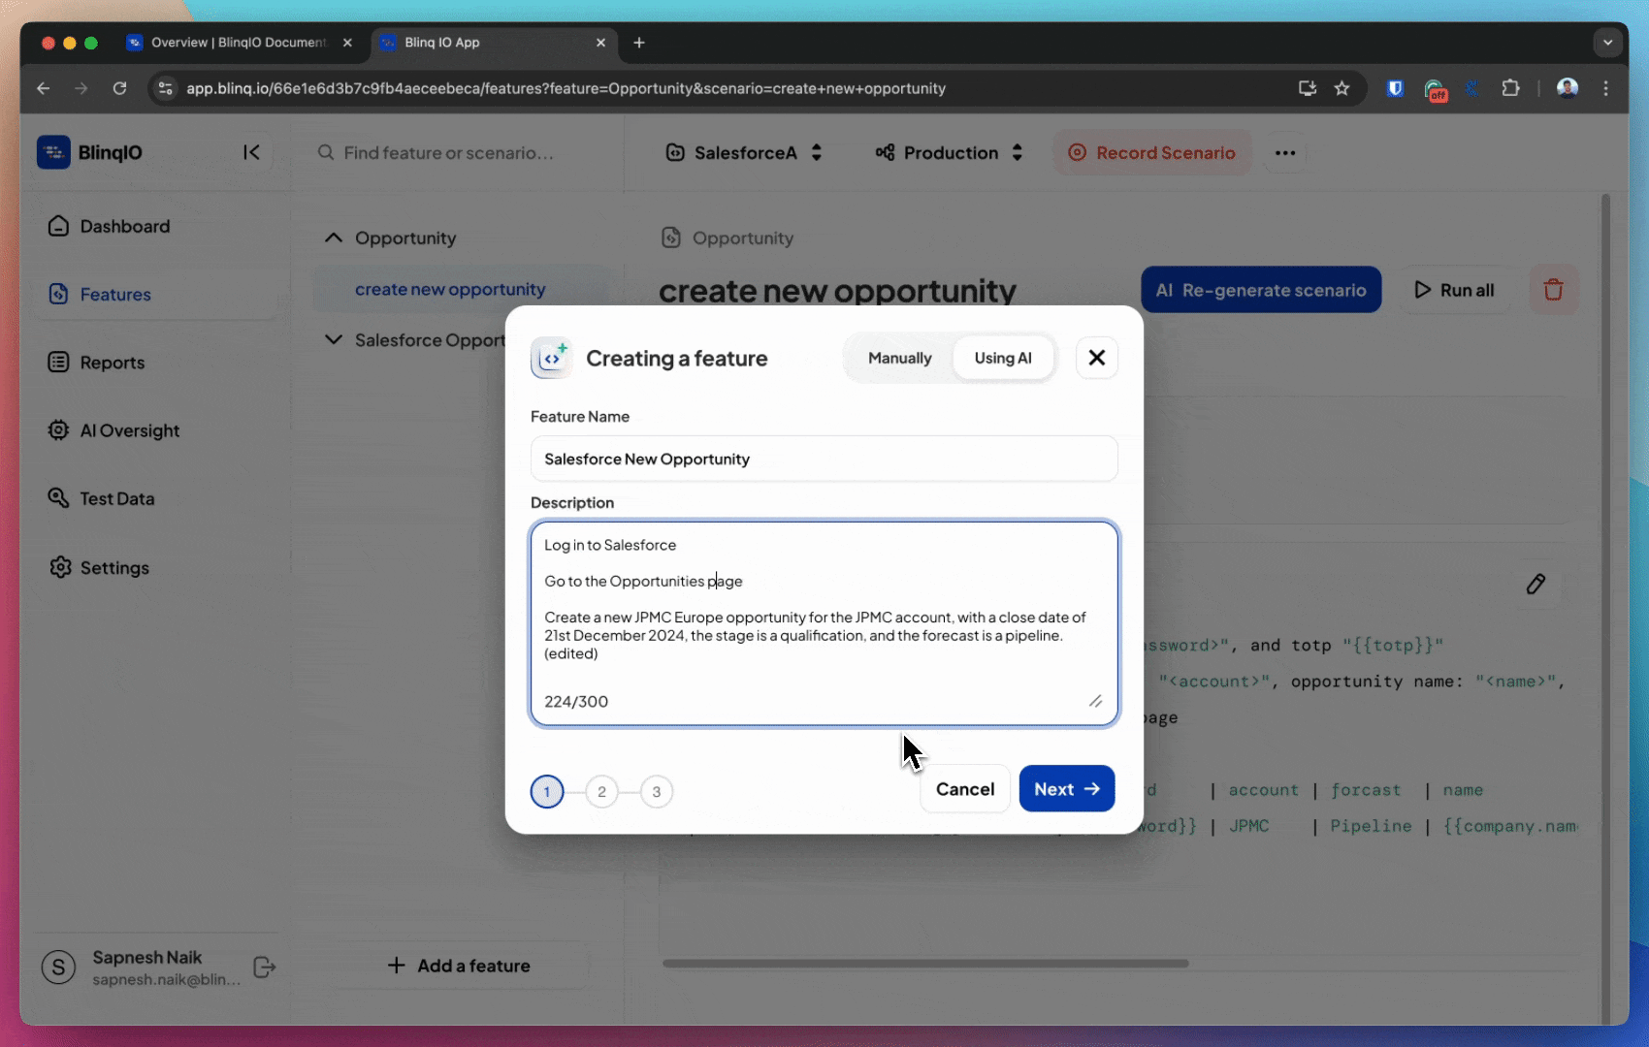The width and height of the screenshot is (1649, 1047).
Task: Switch to Manually creation mode
Action: point(899,358)
